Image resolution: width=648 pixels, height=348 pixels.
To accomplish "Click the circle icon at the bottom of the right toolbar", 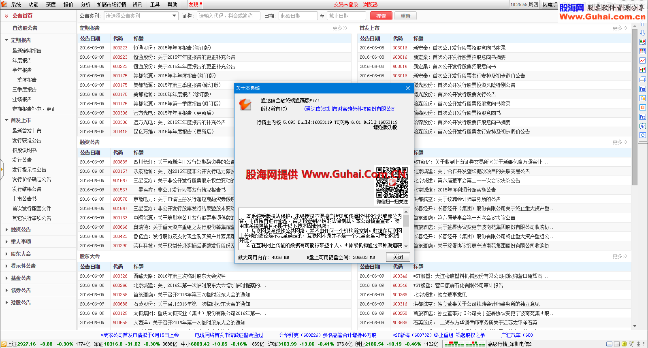I will tap(642, 135).
